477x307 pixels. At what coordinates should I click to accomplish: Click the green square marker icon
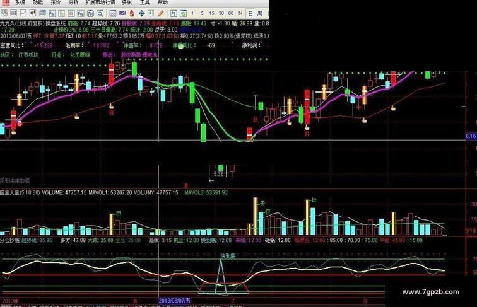pos(151,13)
